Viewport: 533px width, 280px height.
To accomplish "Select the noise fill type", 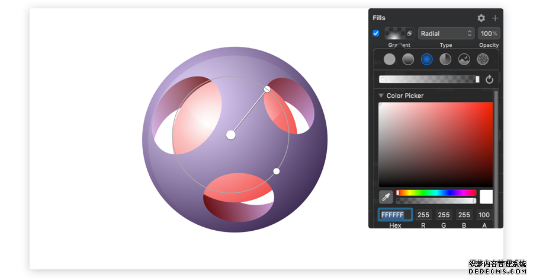I will pos(483,59).
